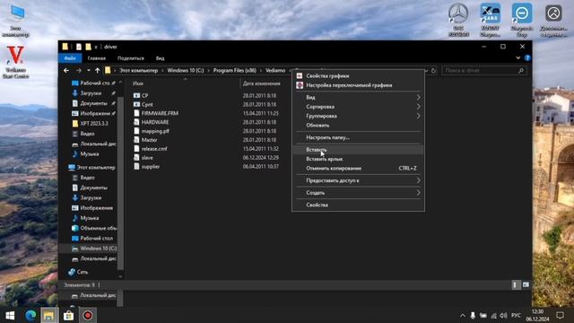
Task: Select the FIRMWARE.FRM file
Action: (x=160, y=113)
